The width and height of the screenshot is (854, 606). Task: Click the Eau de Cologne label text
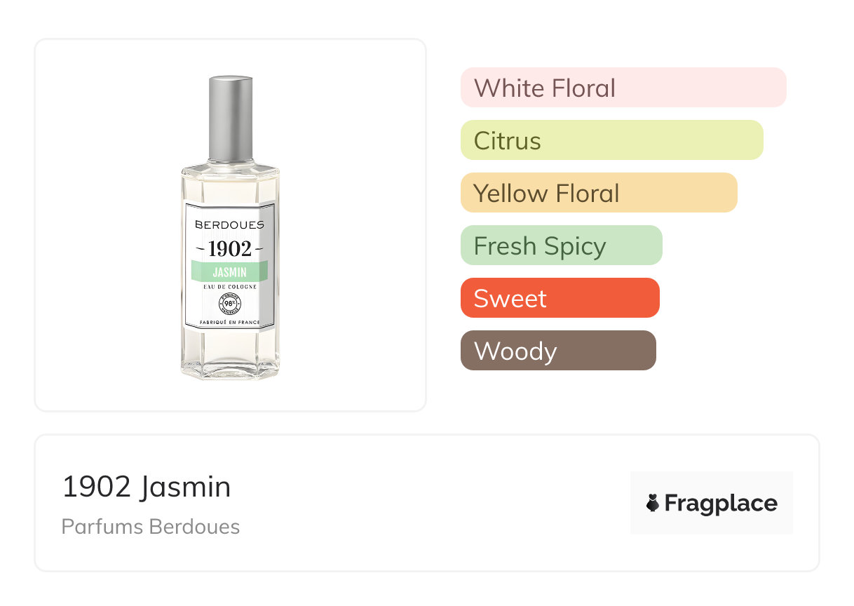pyautogui.click(x=230, y=287)
